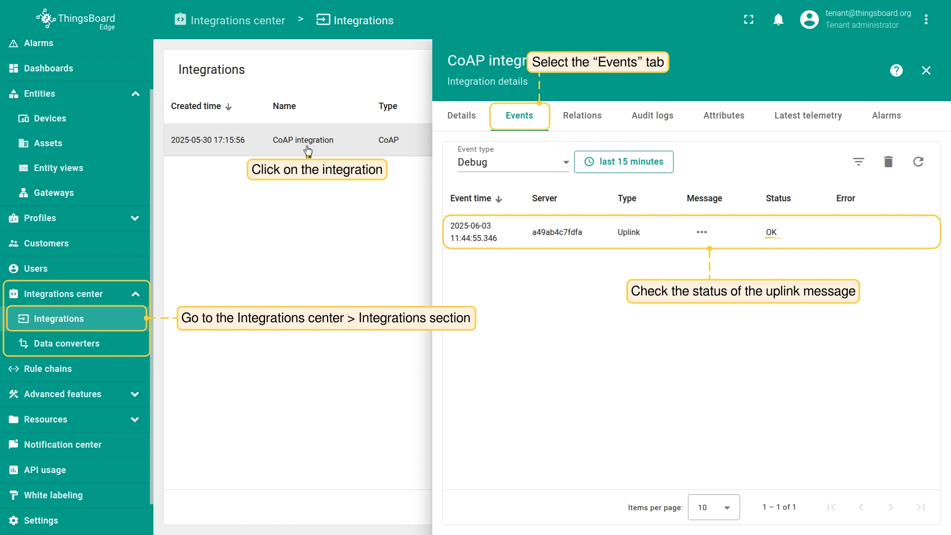
Task: Expand the Profiles menu section
Action: [135, 218]
